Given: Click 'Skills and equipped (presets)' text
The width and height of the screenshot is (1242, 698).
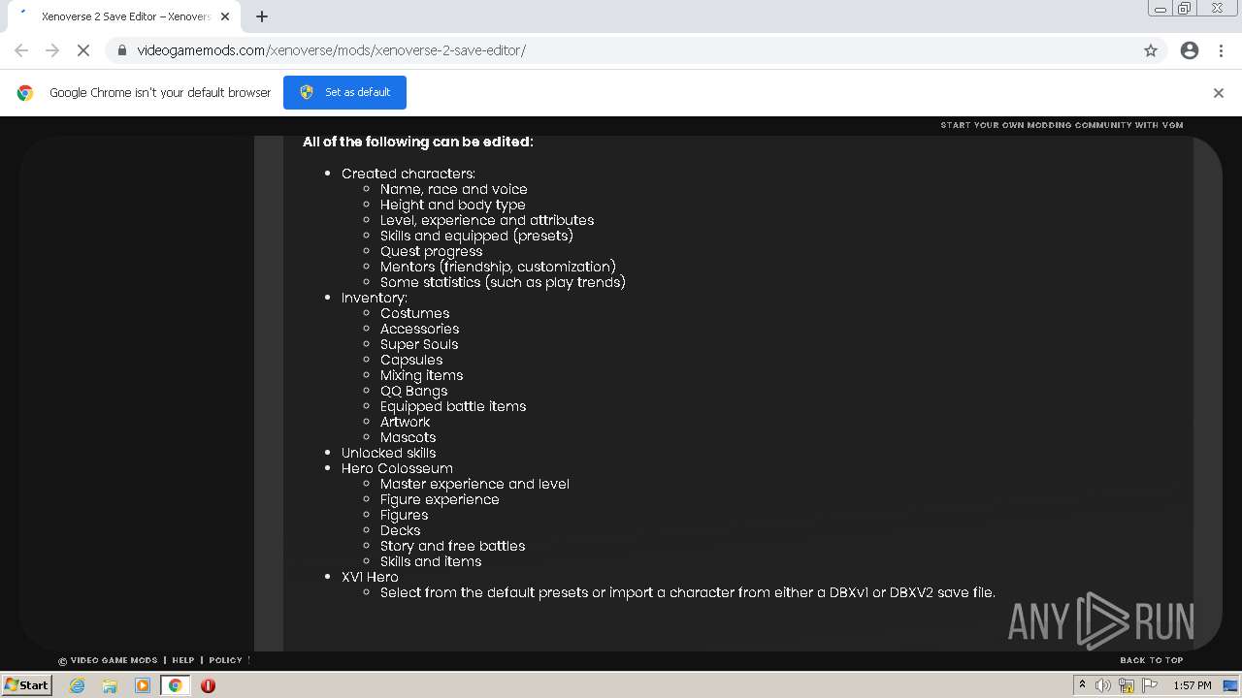Looking at the screenshot, I should click(476, 236).
